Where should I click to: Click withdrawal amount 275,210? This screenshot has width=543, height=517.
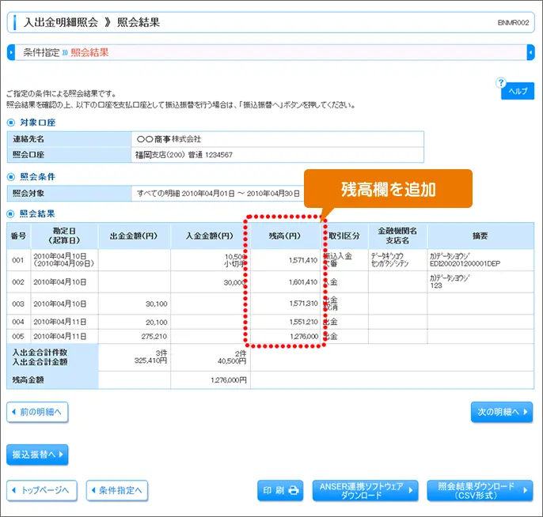tap(154, 337)
